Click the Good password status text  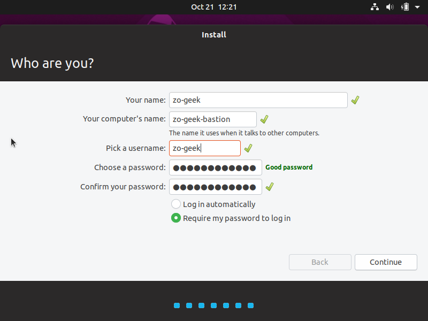click(289, 167)
